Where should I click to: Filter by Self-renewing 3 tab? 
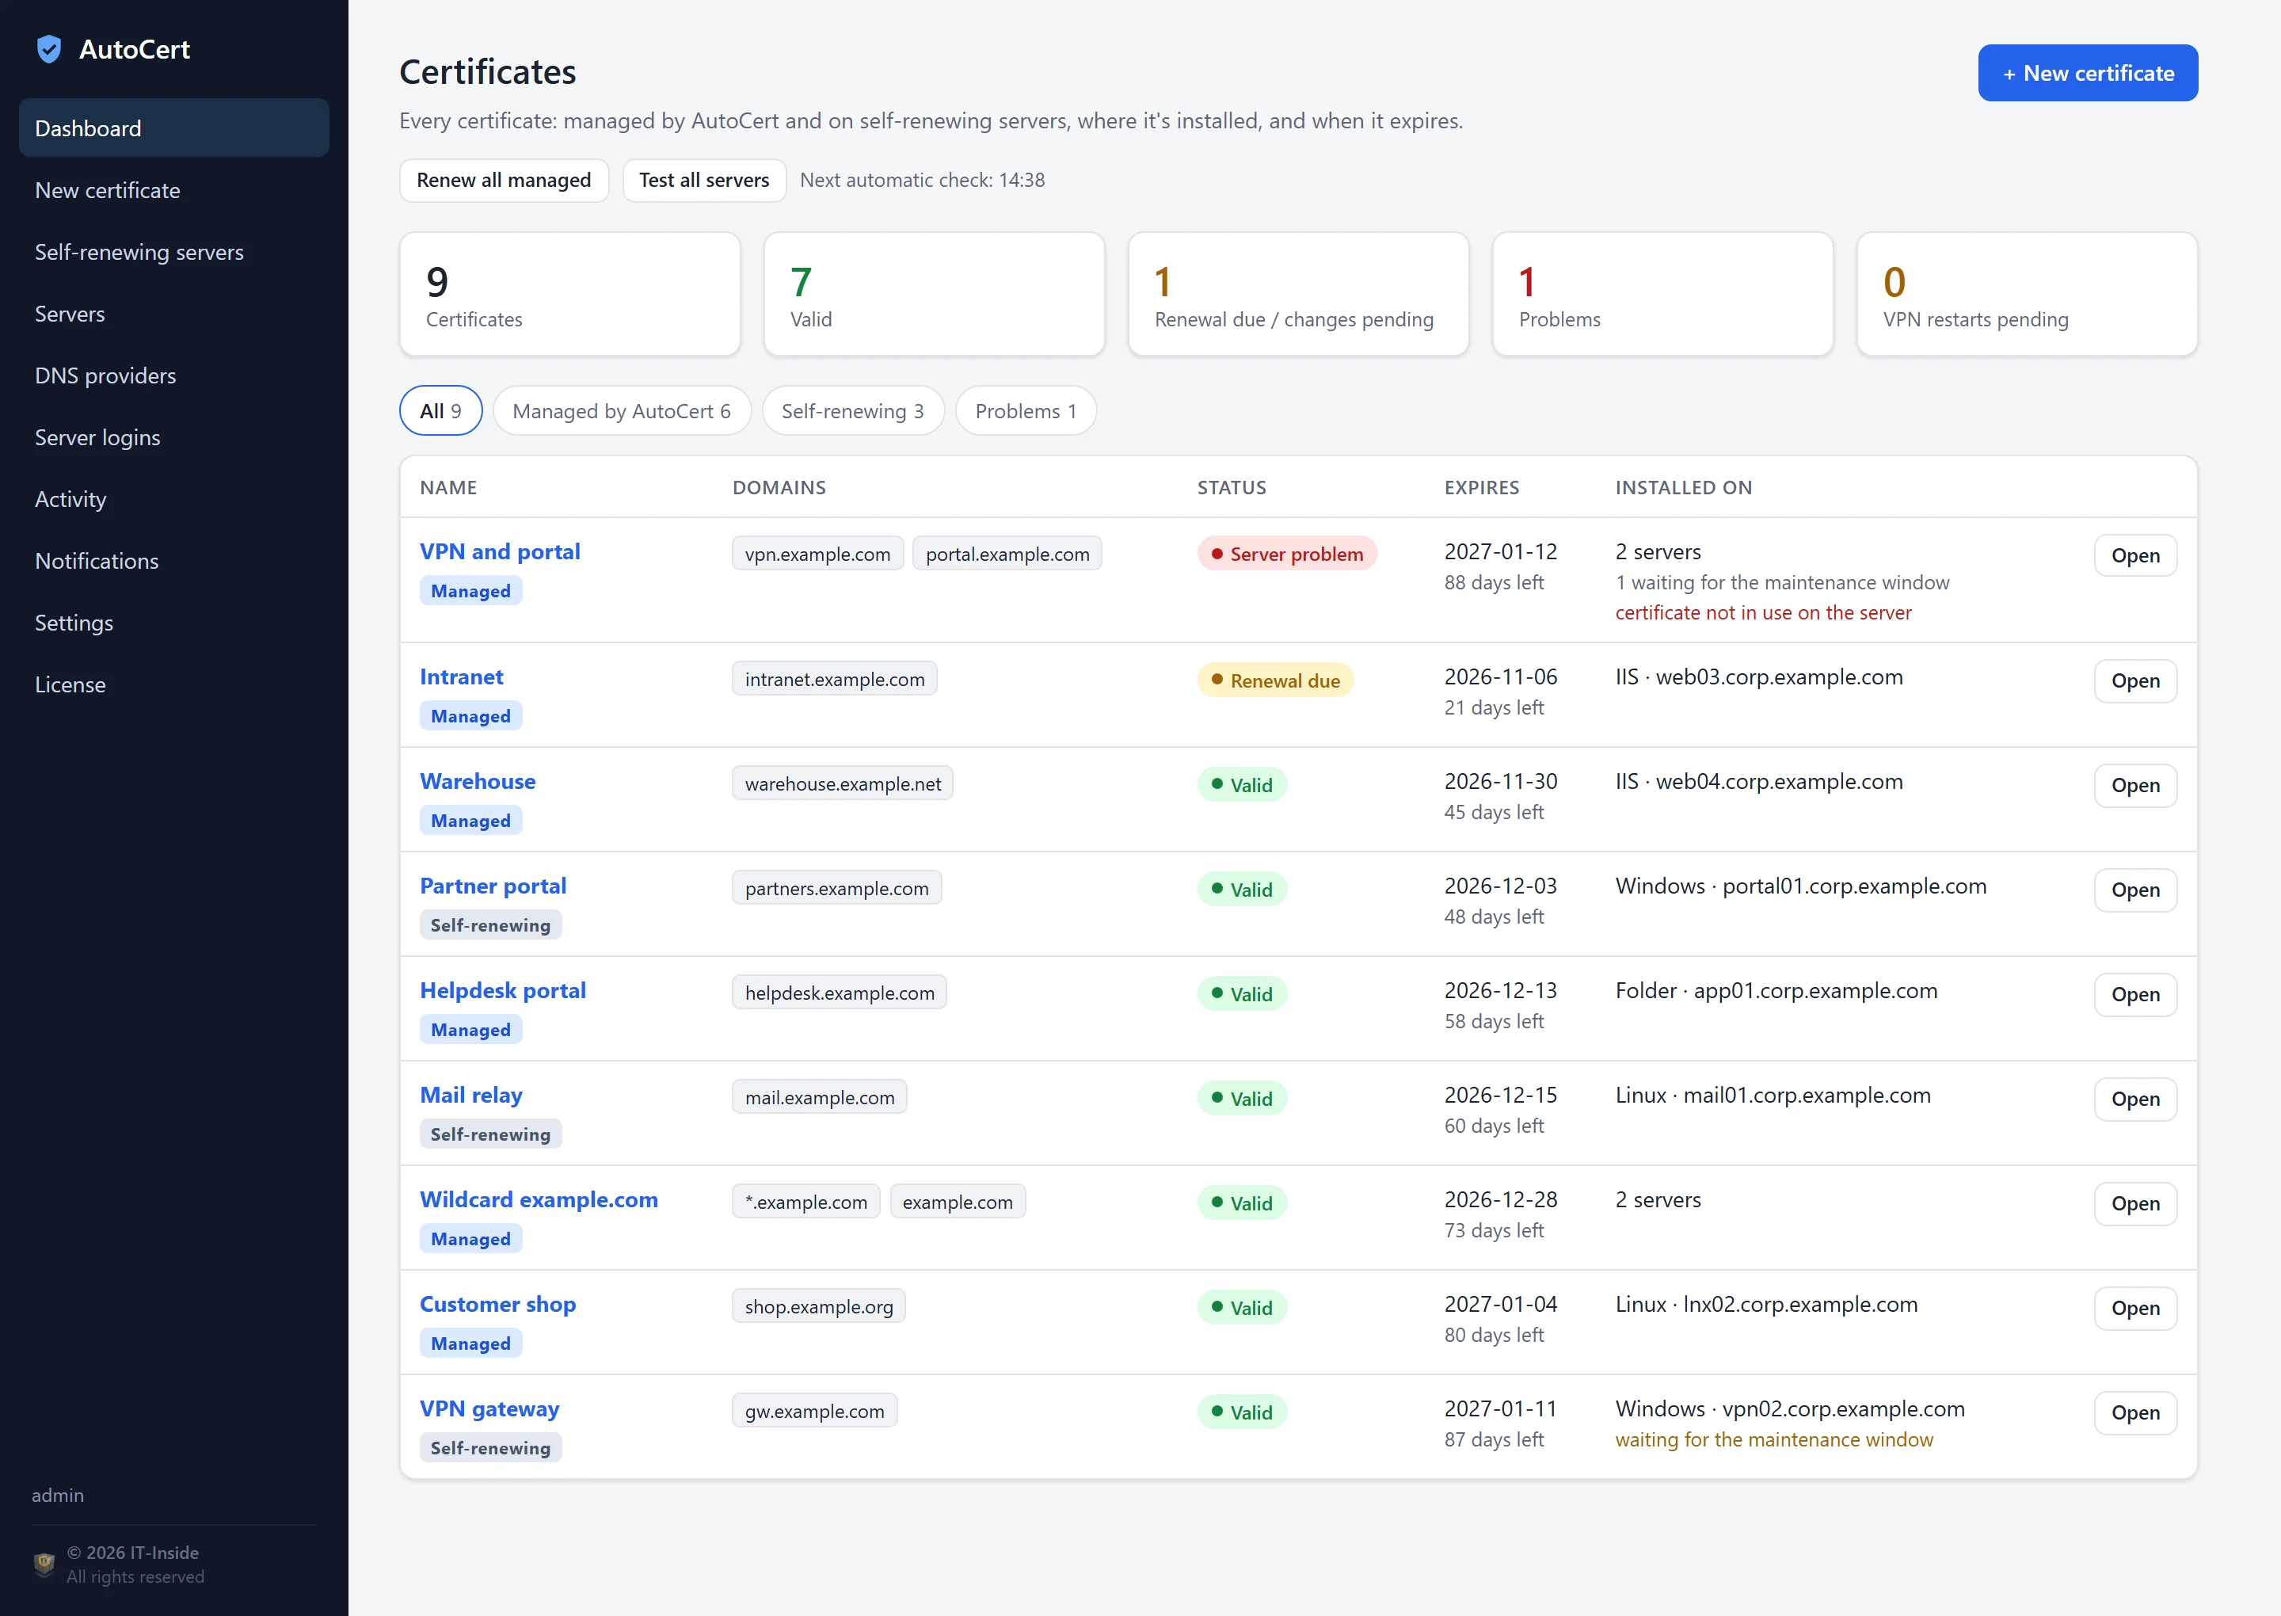(852, 411)
